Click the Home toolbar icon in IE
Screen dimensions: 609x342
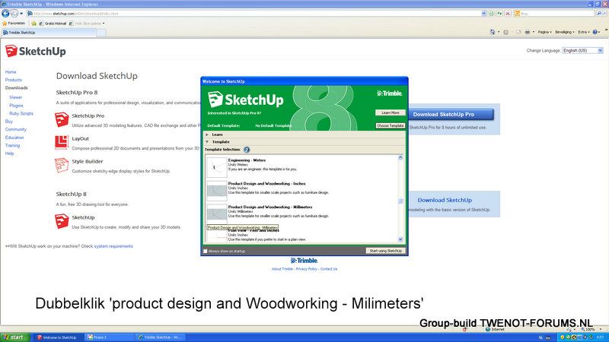(x=493, y=32)
